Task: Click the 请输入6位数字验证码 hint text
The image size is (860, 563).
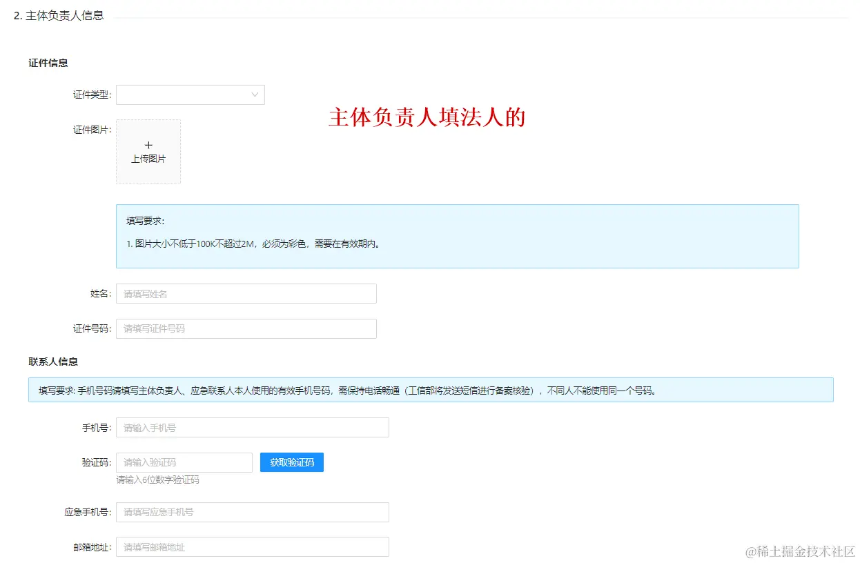Action: click(x=158, y=480)
